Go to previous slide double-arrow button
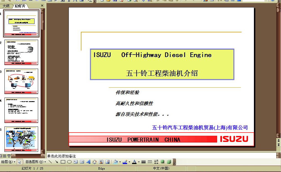 tap(279, 141)
